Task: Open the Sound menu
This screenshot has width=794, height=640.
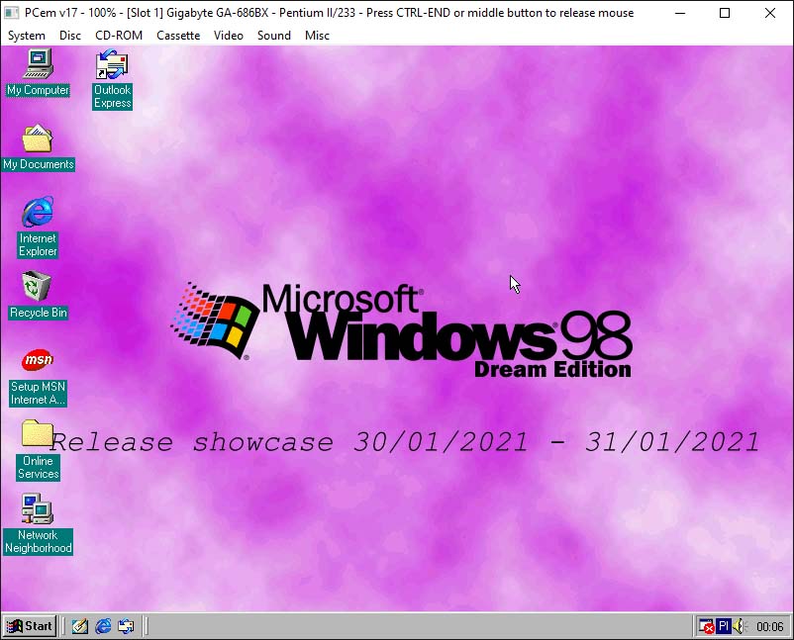Action: coord(274,36)
